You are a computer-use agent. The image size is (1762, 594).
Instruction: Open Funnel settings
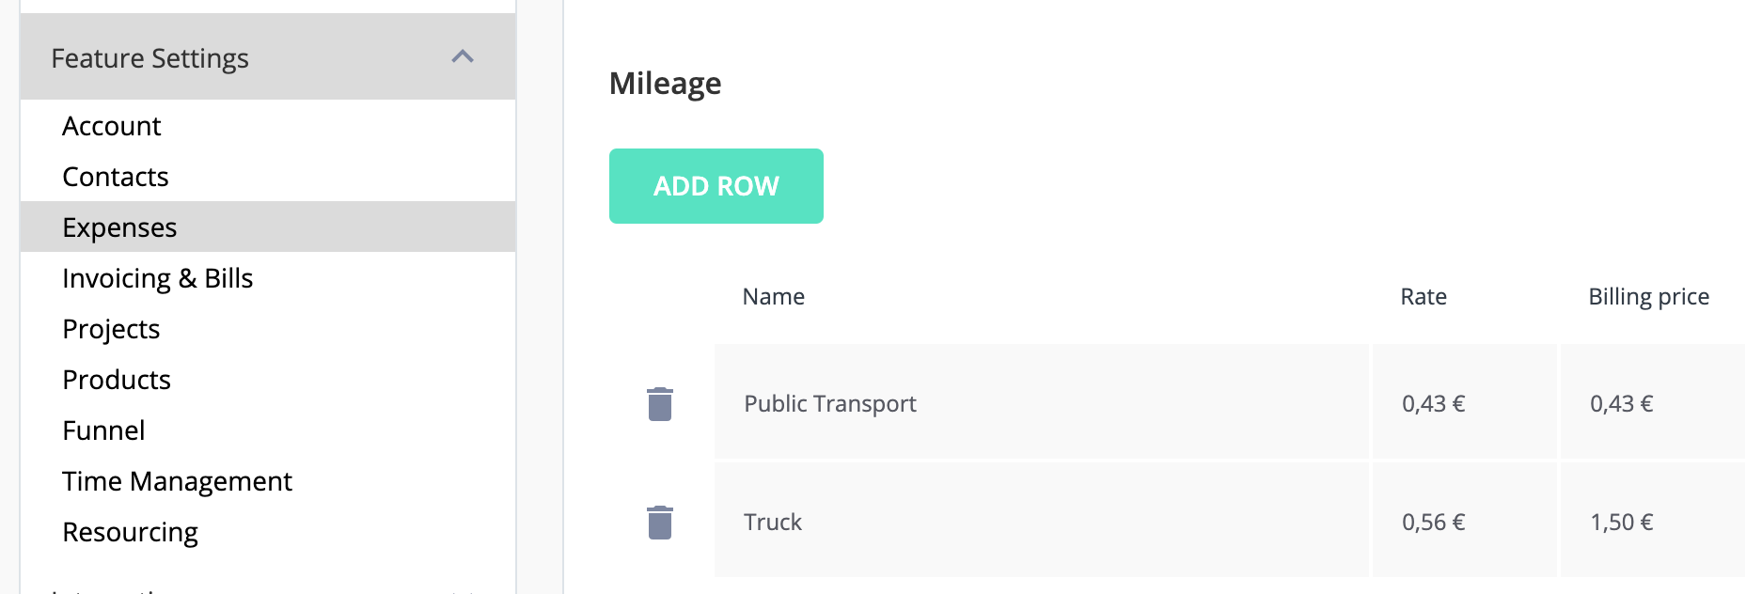tap(103, 430)
